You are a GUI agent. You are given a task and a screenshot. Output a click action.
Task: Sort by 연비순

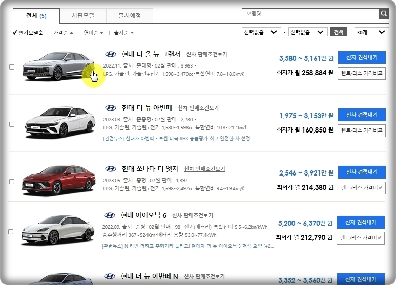(x=93, y=33)
